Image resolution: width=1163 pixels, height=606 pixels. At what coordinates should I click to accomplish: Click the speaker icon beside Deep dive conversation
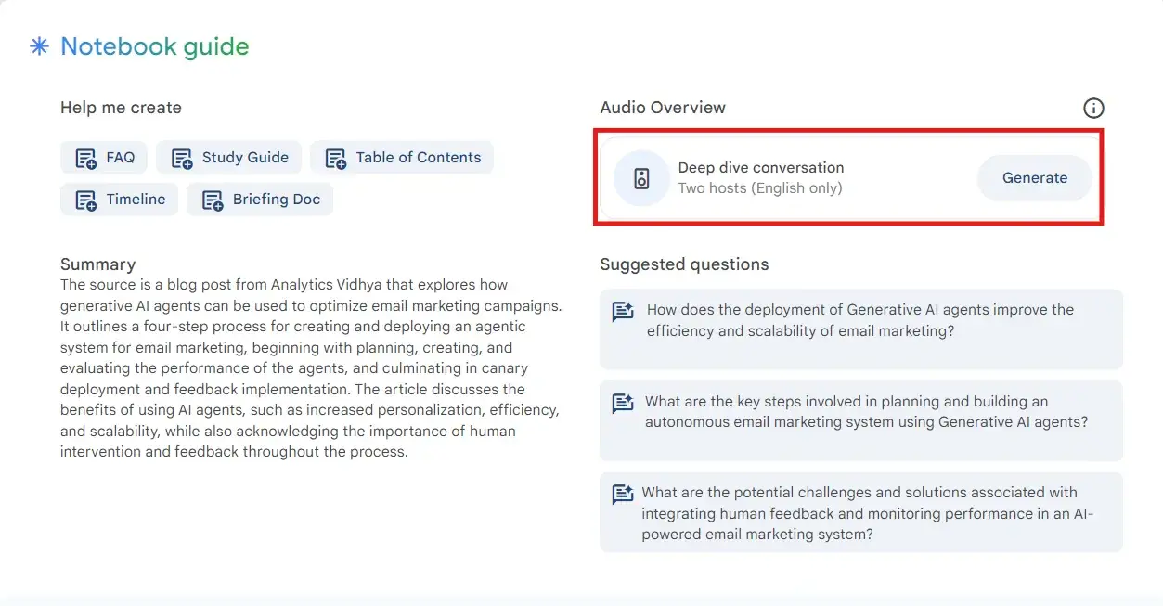[x=641, y=178]
